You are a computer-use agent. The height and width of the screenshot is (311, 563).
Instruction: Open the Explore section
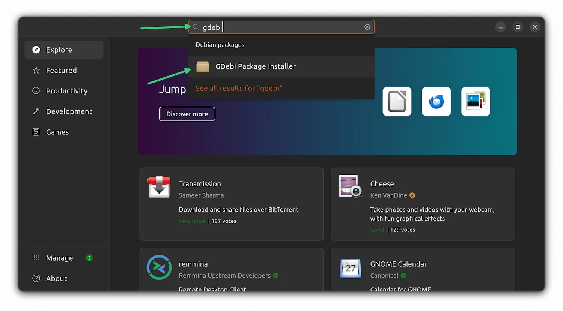pyautogui.click(x=64, y=50)
